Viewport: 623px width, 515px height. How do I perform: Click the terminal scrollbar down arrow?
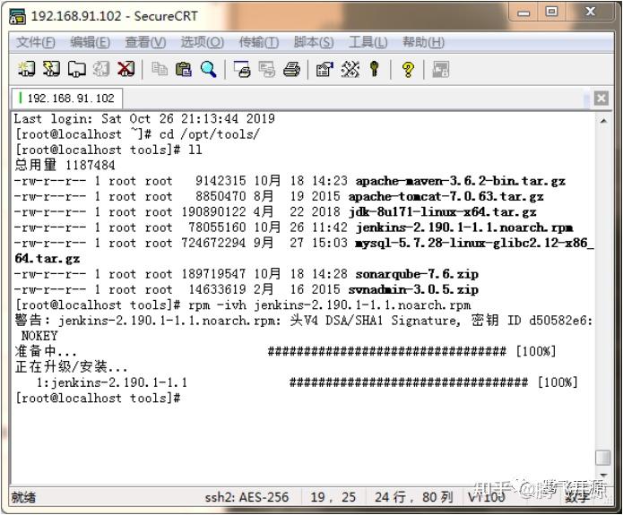click(603, 475)
